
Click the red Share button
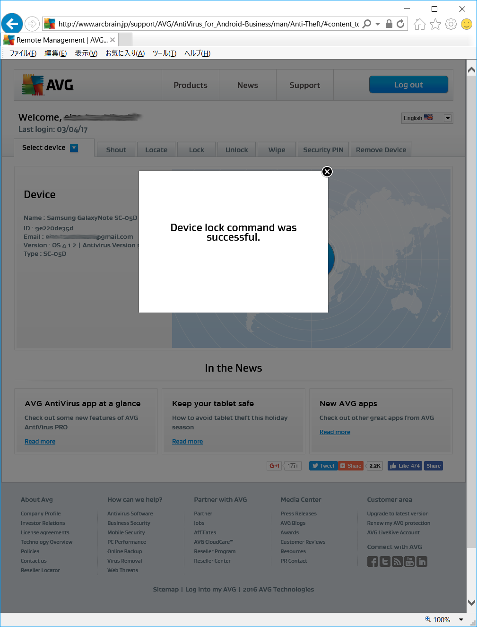351,466
